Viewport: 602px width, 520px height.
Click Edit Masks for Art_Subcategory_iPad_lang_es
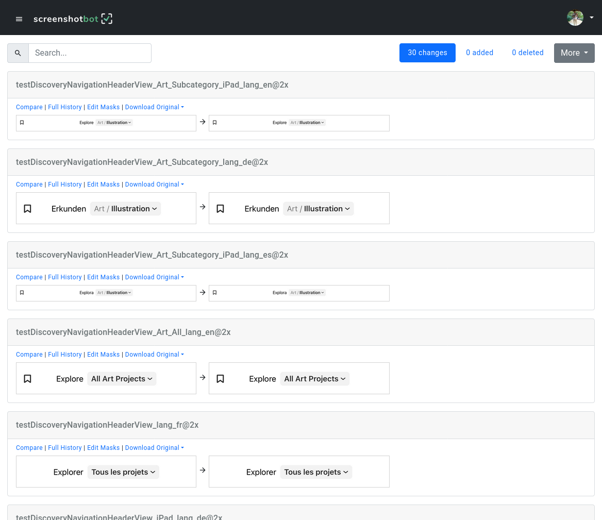click(103, 277)
